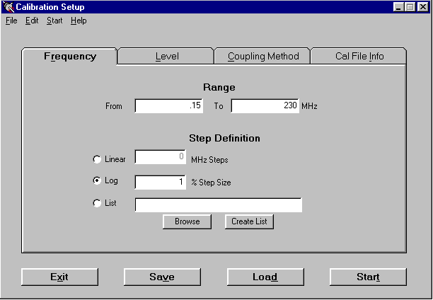Click the Save button
Viewport: 433px width, 300px height.
[x=162, y=277]
